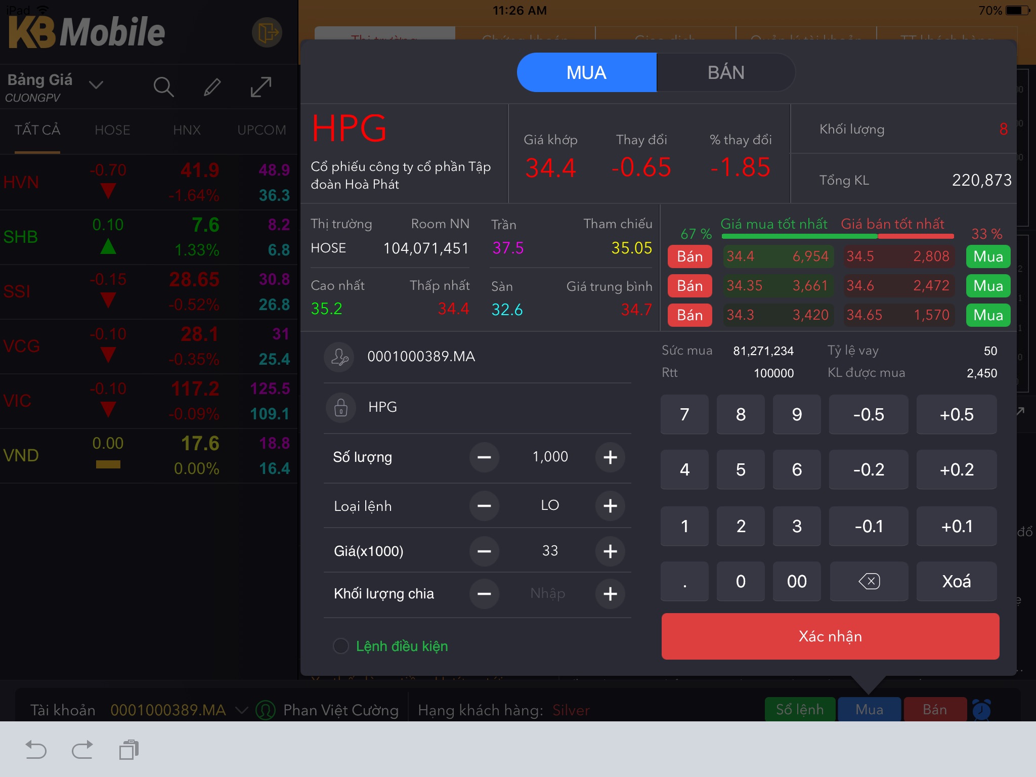Tap the +0.2 price adjust key
The width and height of the screenshot is (1036, 777).
click(956, 470)
